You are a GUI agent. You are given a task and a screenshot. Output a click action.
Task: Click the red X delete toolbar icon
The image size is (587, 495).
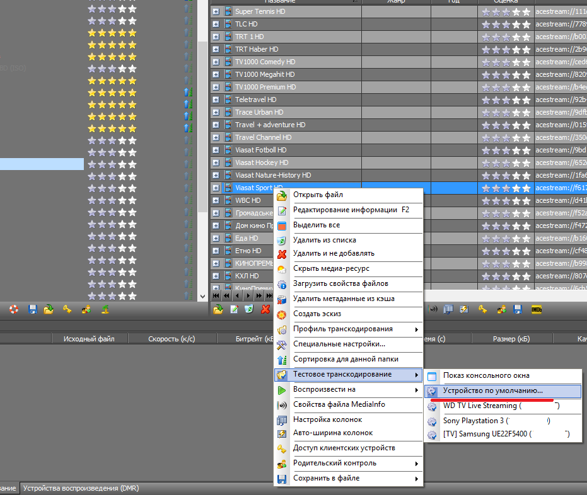(265, 309)
